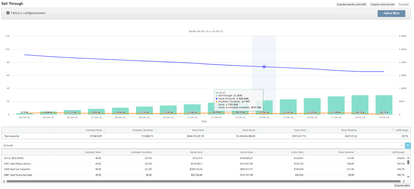Open the Favoritos list
The width and height of the screenshot is (414, 189).
coord(403,4)
